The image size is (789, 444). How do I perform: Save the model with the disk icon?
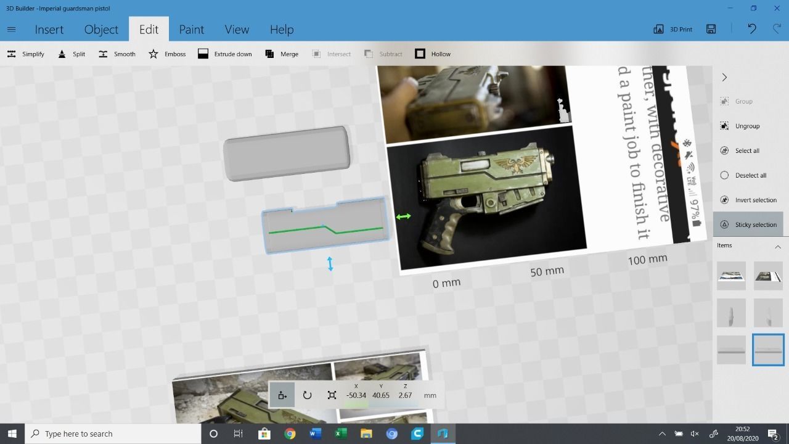click(x=711, y=29)
